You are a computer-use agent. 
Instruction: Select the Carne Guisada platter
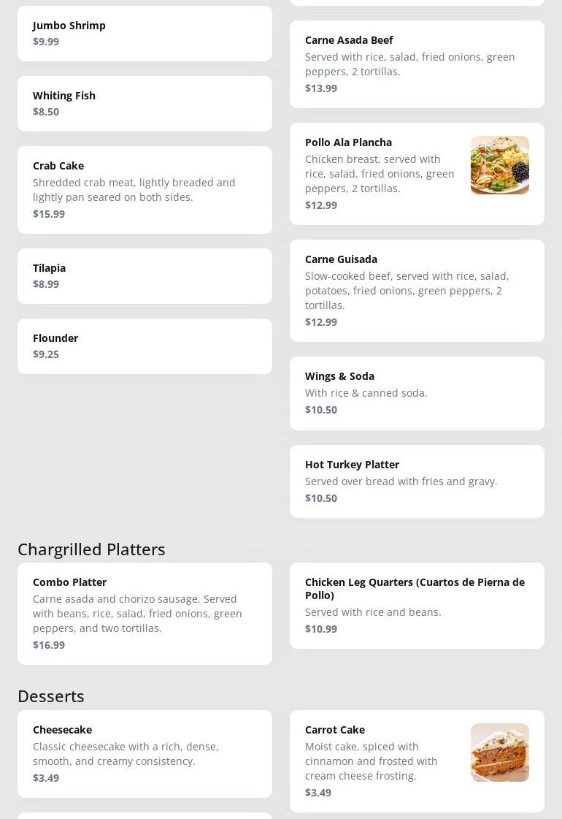(x=417, y=291)
